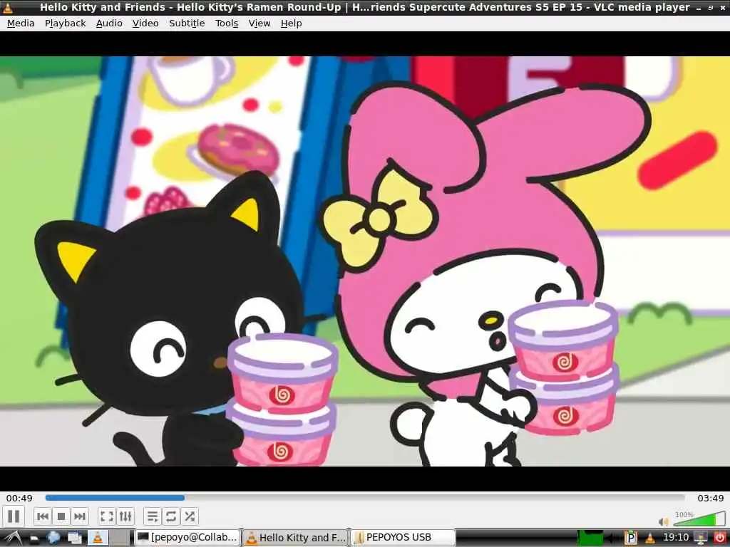The width and height of the screenshot is (730, 547).
Task: Pause the video playback
Action: coord(14,516)
